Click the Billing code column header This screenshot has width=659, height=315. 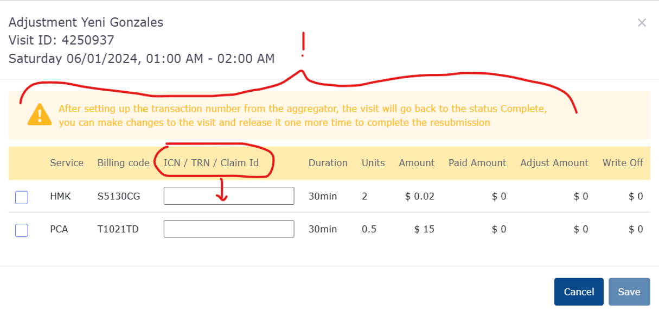pyautogui.click(x=124, y=162)
